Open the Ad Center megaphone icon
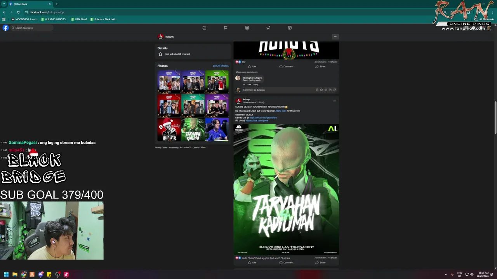 point(268,28)
